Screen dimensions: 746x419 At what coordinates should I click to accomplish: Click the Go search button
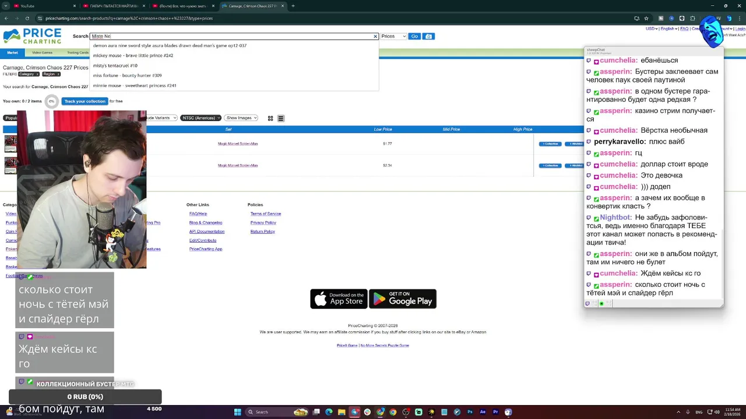click(x=414, y=36)
